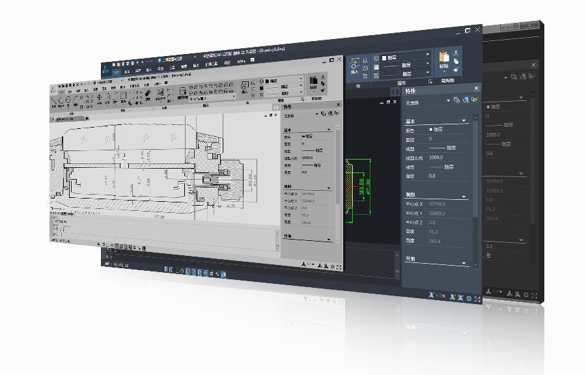Toggle the first status bar mode button in blue window
Screen dimensions: 586x375
pos(166,270)
